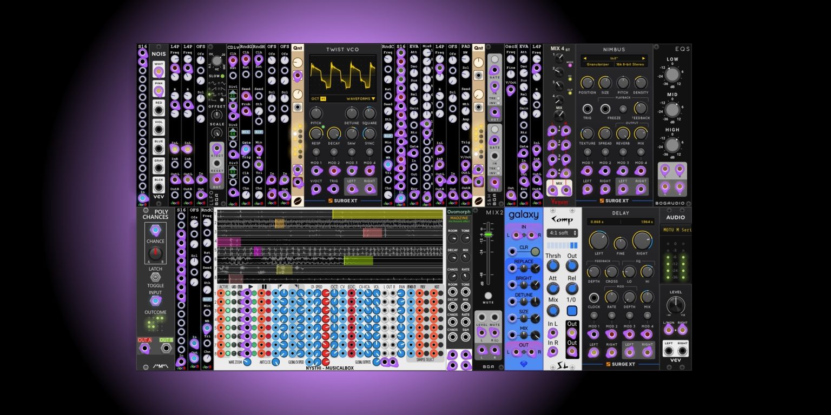Click the RED noise output jack
831x415 pixels.
159,110
